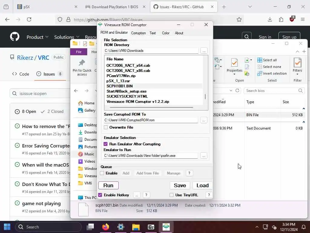The image size is (310, 233).
Task: Toggle the Overwrite File checkbox
Action: [x=106, y=127]
